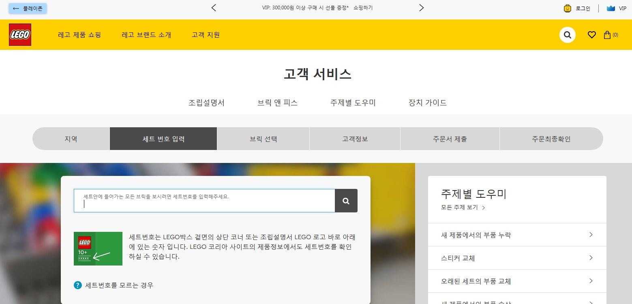Open 고객 지원 menu
The width and height of the screenshot is (632, 304).
[x=206, y=35]
